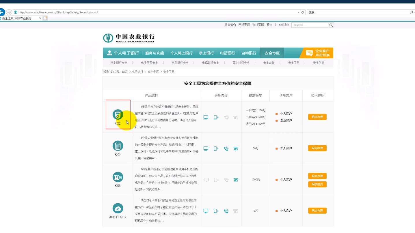Screen dimensions: 415x233
Task: Open the 电话银行 menu
Action: pyautogui.click(x=228, y=53)
